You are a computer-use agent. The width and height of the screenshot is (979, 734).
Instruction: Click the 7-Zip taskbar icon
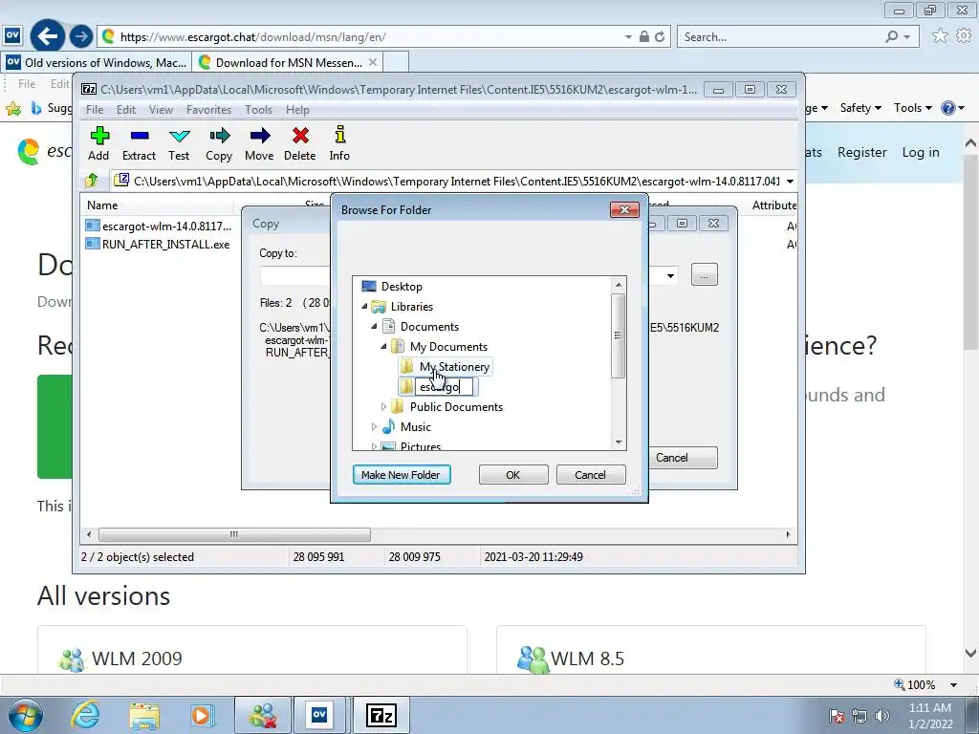pyautogui.click(x=381, y=715)
